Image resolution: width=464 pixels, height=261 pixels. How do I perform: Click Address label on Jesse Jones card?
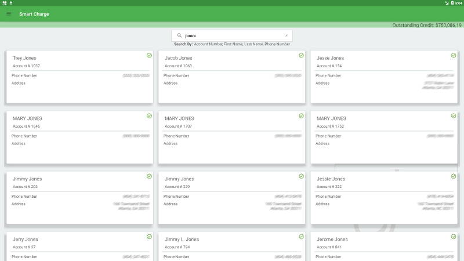tap(322, 83)
